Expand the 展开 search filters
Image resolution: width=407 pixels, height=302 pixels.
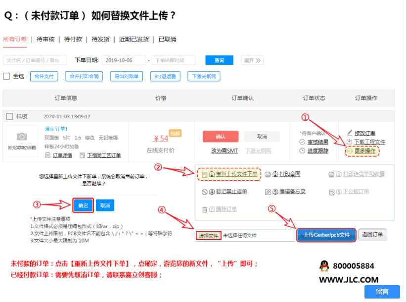pyautogui.click(x=252, y=60)
